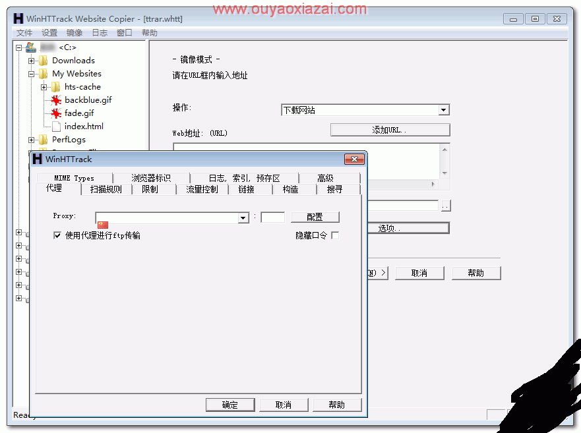The width and height of the screenshot is (581, 433).
Task: Open the 窗口 menu
Action: (x=125, y=33)
